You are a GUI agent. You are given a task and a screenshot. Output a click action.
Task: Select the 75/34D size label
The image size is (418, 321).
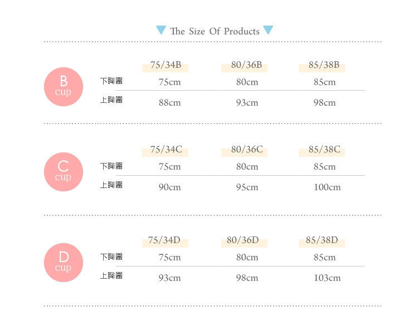[164, 240]
